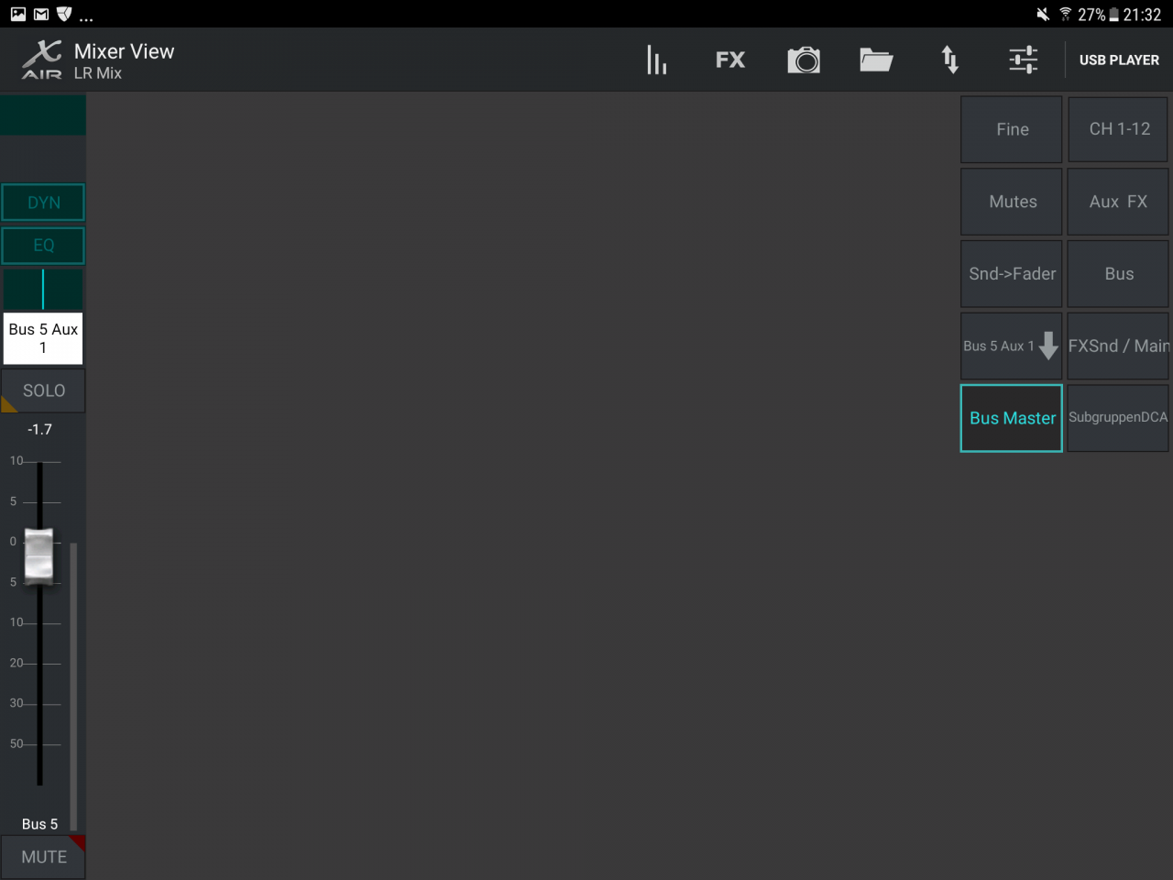Tap the Bus 5 Aux 1 channel name label
The width and height of the screenshot is (1173, 880).
pos(43,338)
